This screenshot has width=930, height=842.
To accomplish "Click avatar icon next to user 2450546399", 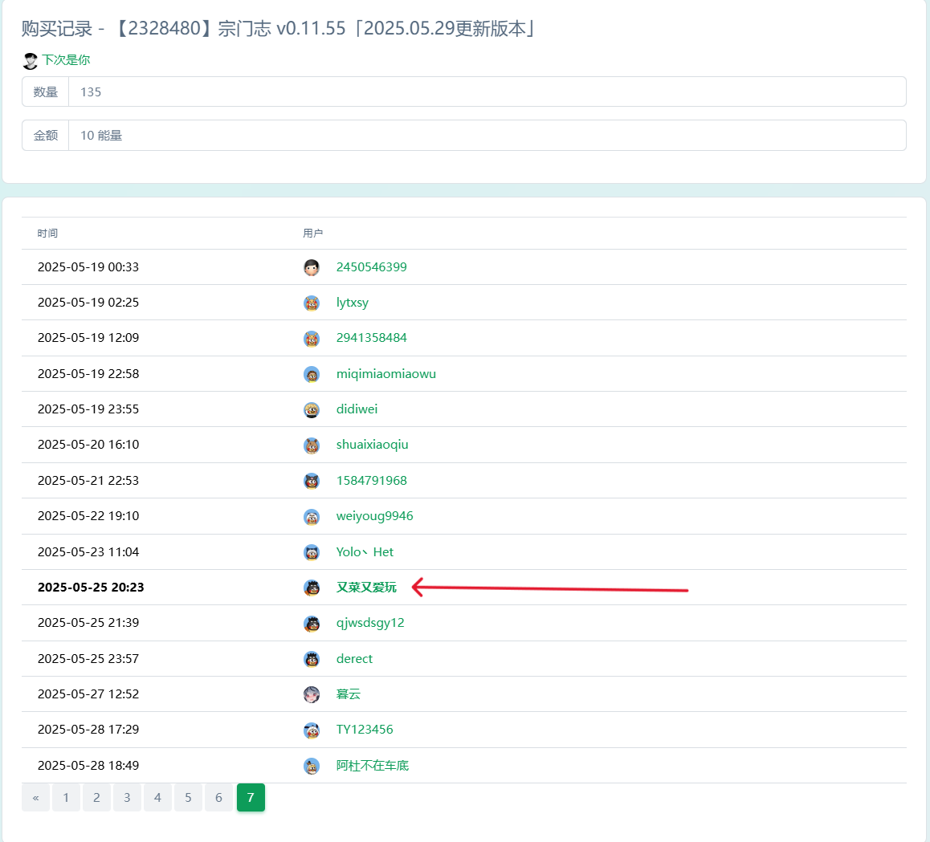I will click(312, 267).
